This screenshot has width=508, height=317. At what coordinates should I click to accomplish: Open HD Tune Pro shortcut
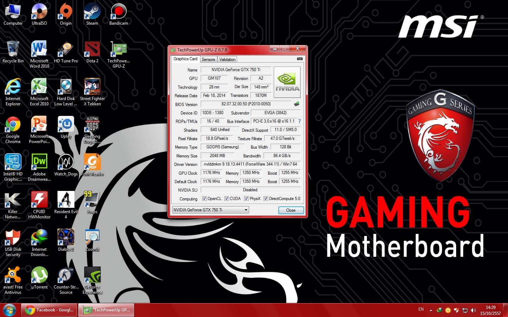click(x=66, y=52)
